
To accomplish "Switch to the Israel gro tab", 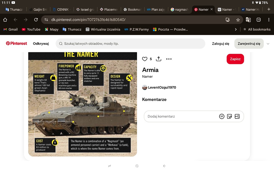I will coord(85,10).
